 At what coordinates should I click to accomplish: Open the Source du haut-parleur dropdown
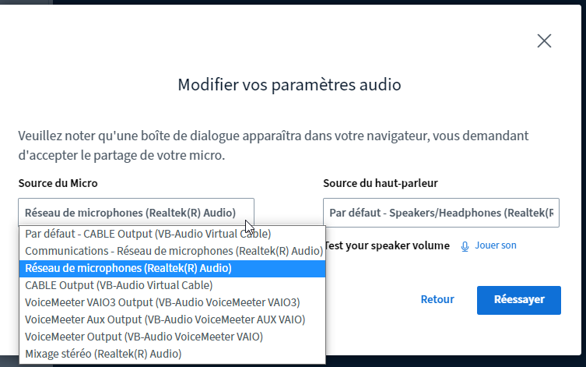441,213
